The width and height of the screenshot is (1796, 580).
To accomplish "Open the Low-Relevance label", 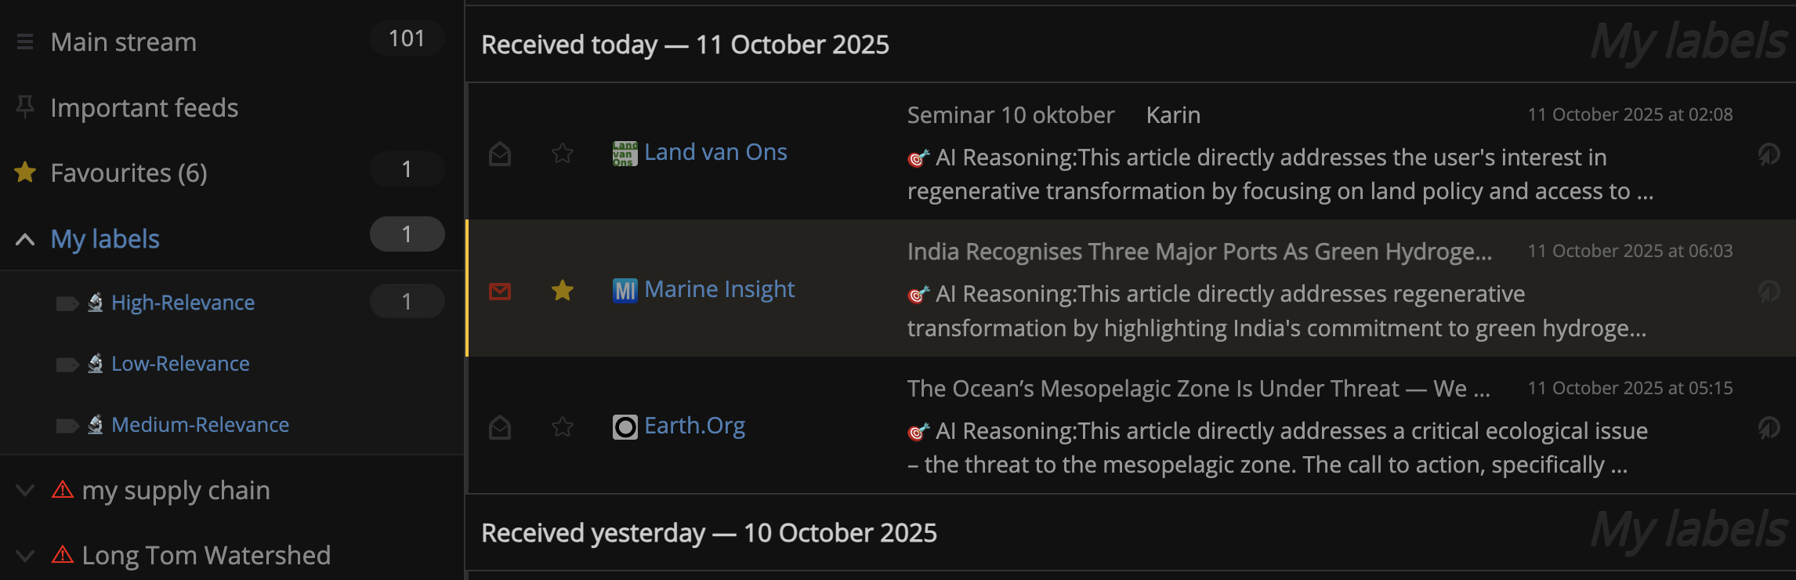I will coord(180,363).
